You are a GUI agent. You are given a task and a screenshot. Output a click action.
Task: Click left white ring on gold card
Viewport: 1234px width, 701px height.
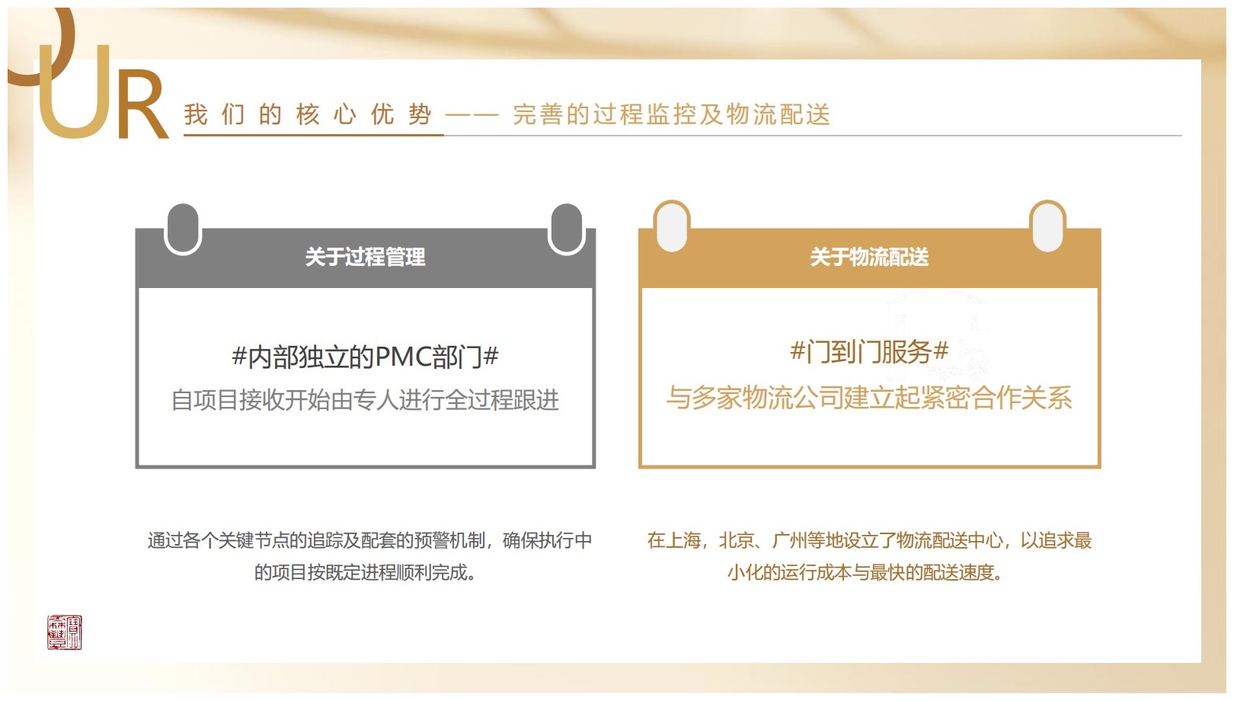[x=672, y=227]
